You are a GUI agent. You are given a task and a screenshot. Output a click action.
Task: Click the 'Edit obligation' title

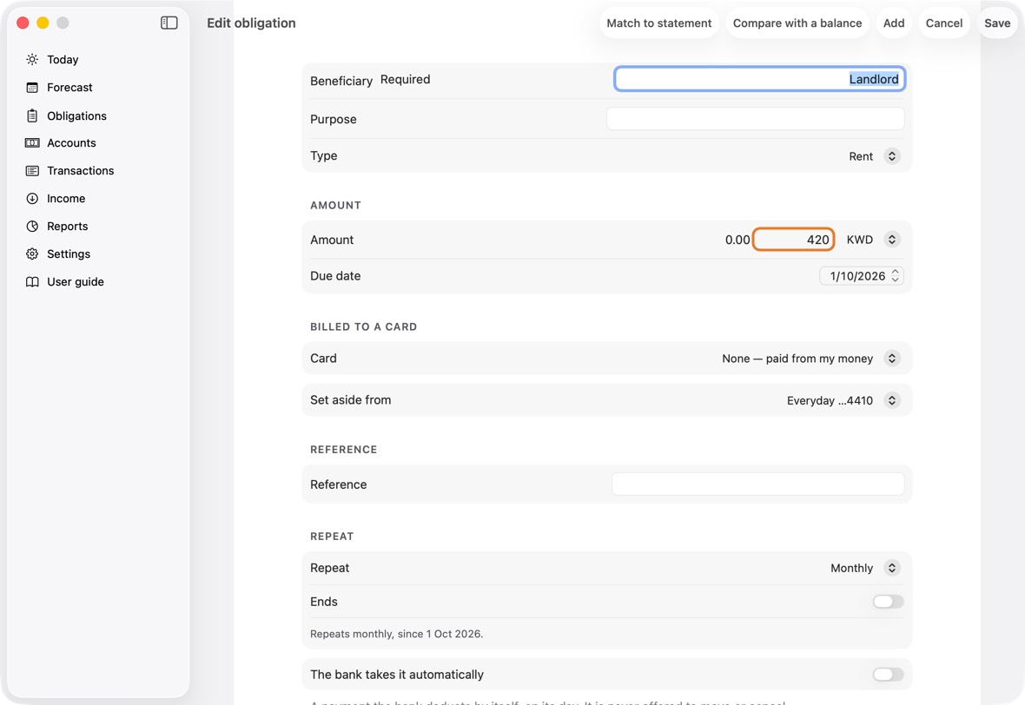tap(251, 23)
